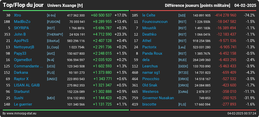Click the MadBoZo player name
The image size is (259, 117).
tap(22, 22)
